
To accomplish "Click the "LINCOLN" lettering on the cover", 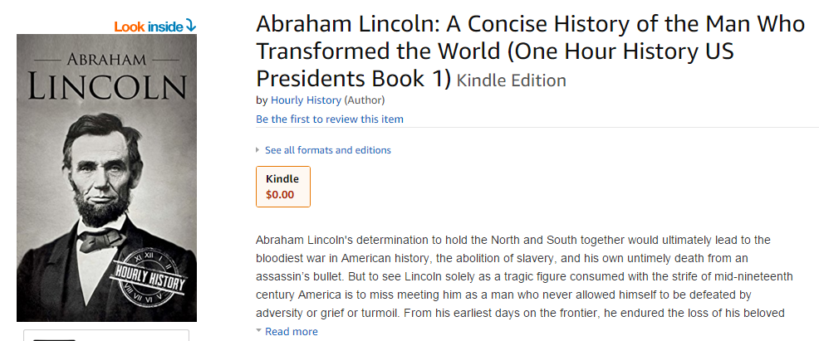I will coord(107,86).
